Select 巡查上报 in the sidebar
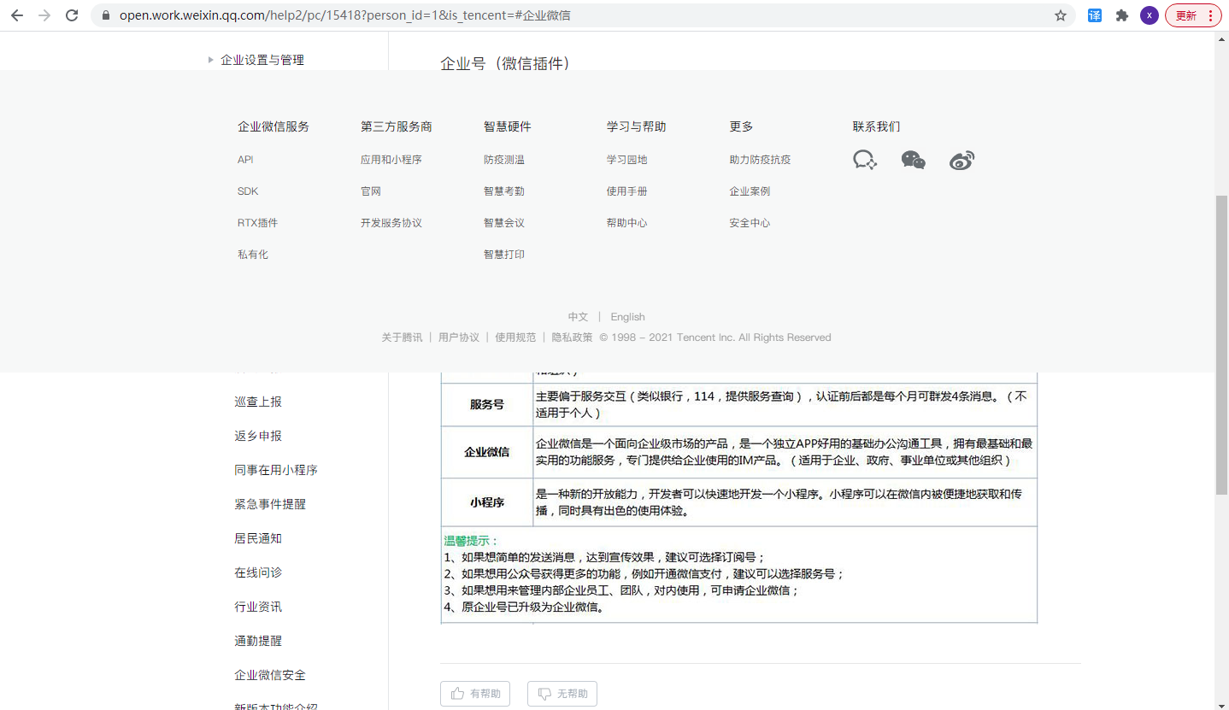The image size is (1229, 710). pos(258,402)
